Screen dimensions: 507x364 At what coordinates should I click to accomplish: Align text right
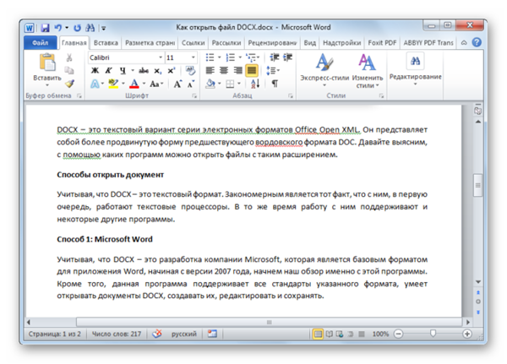[237, 70]
